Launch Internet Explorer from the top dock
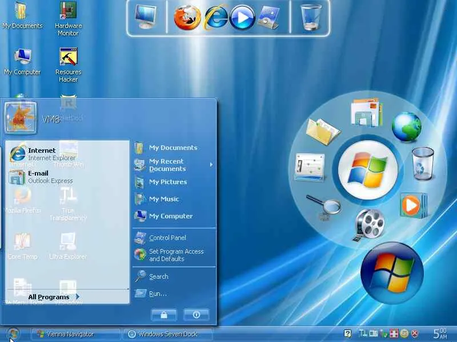This screenshot has height=342, width=457. [216, 18]
